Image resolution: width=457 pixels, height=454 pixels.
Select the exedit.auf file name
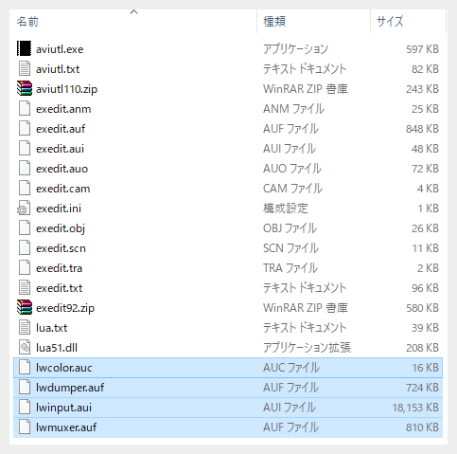(61, 129)
